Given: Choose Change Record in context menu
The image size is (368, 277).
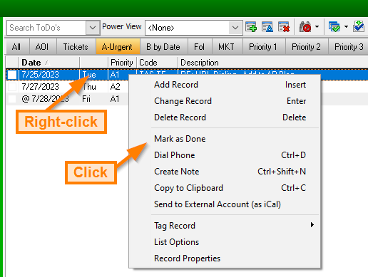Looking at the screenshot, I should 225,101.
